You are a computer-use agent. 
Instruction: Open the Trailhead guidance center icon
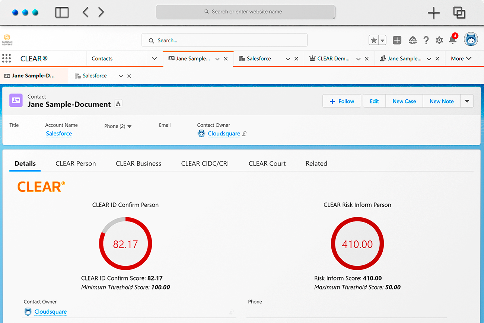413,40
